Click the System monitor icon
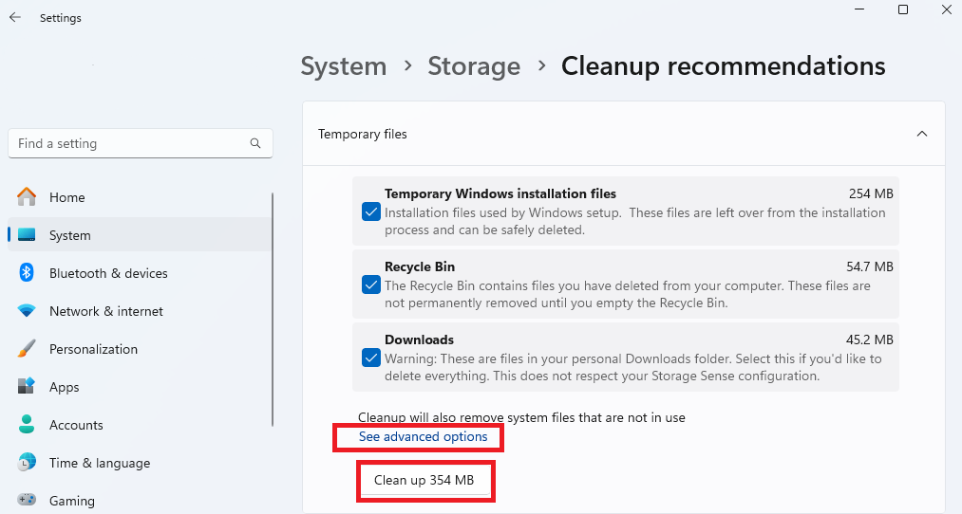Image resolution: width=962 pixels, height=514 pixels. click(27, 235)
